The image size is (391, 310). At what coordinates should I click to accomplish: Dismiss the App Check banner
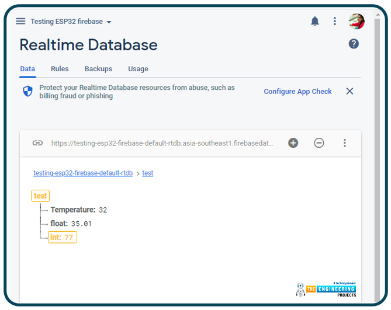tap(350, 91)
